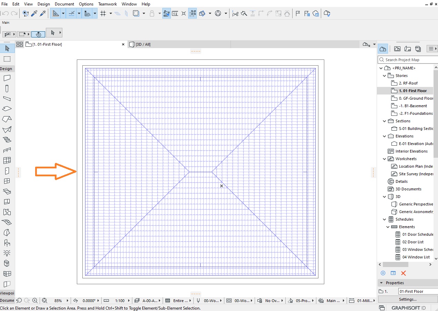Toggle the Quick Selection magnet button
The width and height of the screenshot is (438, 311).
click(38, 34)
